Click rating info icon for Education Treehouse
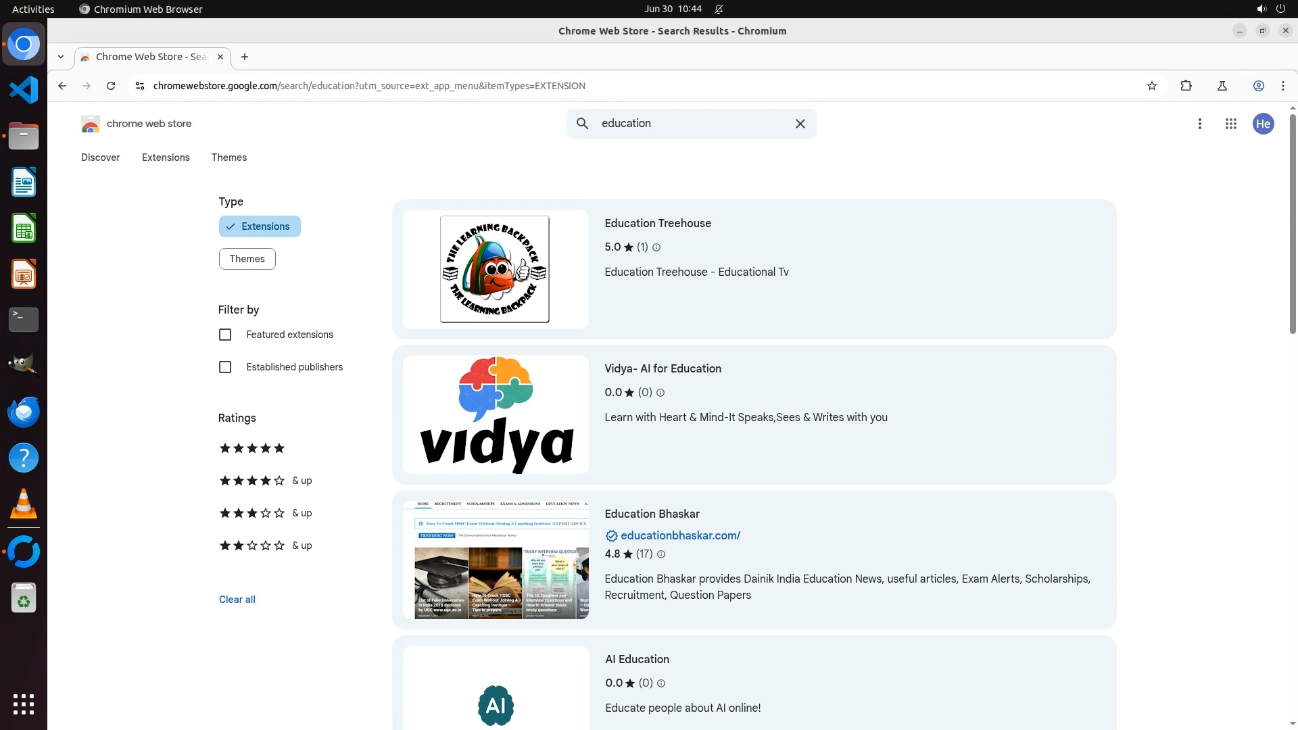 point(656,247)
